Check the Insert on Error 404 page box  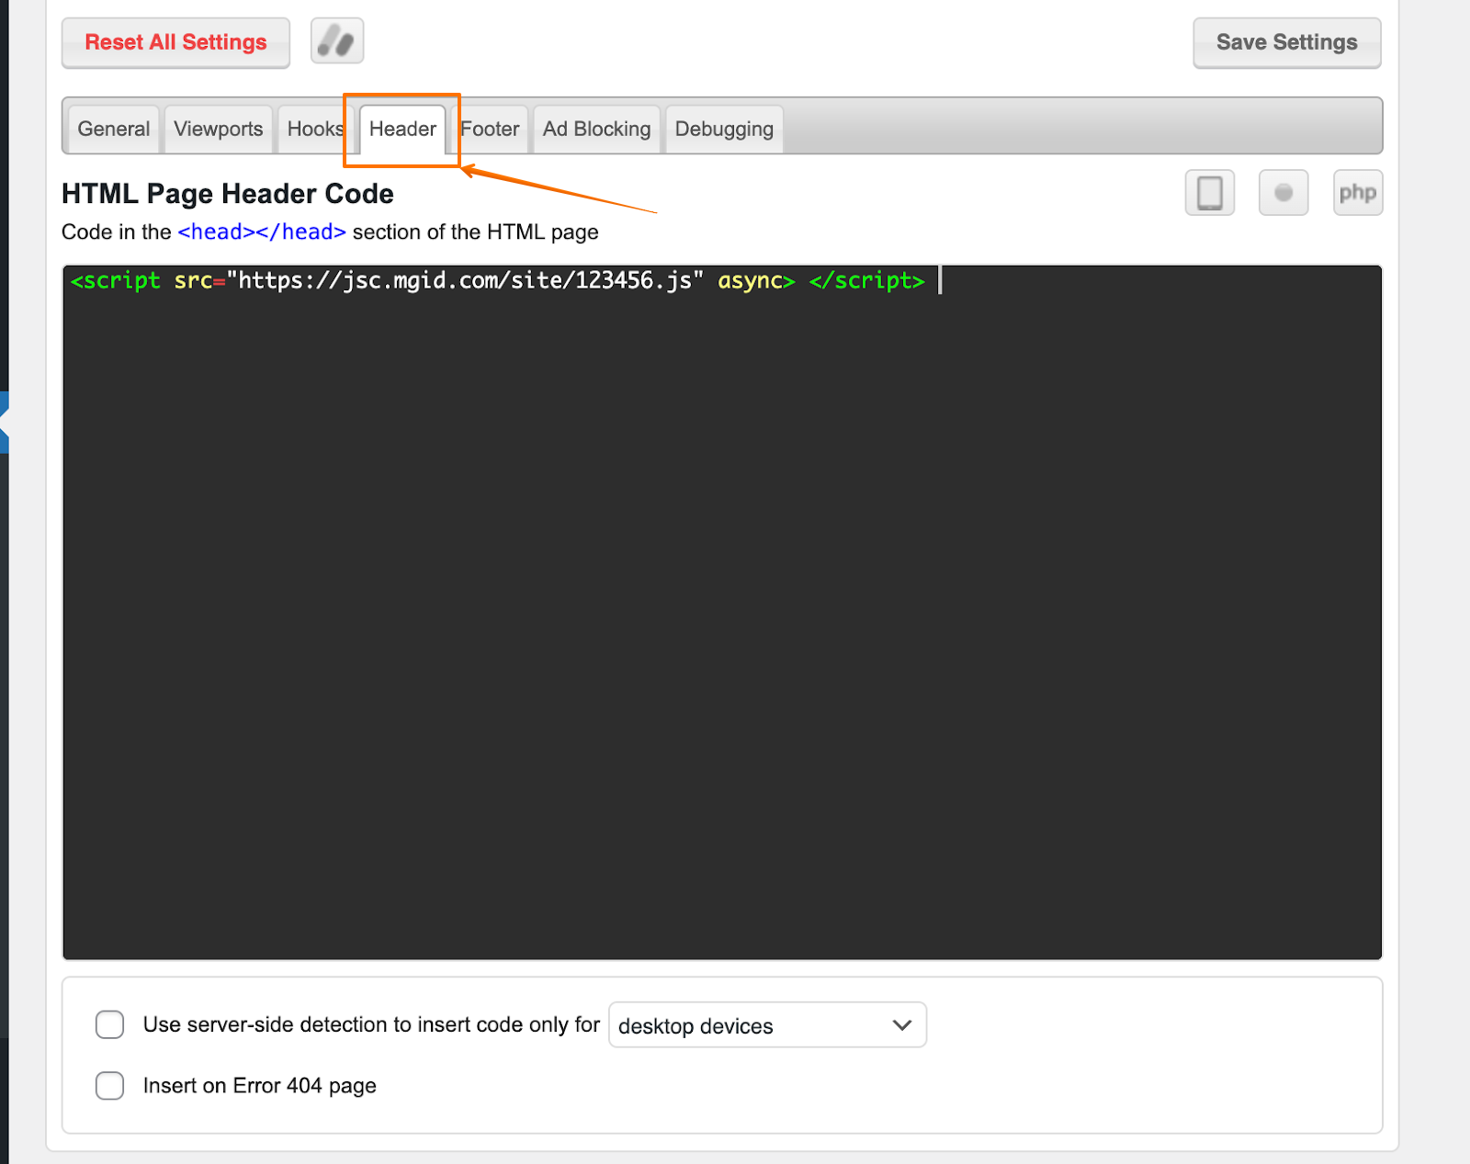click(110, 1085)
